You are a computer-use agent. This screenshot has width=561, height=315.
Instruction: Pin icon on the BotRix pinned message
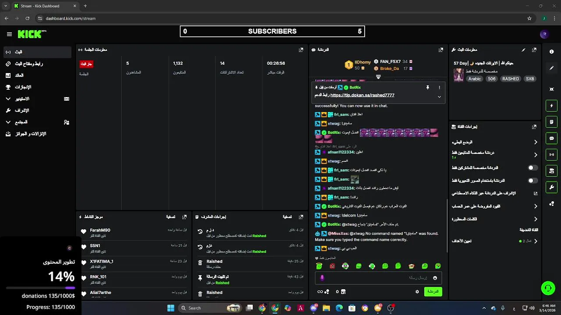coord(427,87)
